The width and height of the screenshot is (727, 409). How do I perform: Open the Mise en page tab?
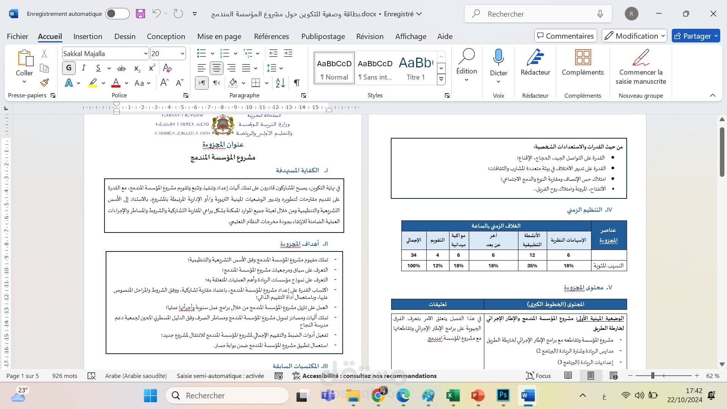coord(219,36)
